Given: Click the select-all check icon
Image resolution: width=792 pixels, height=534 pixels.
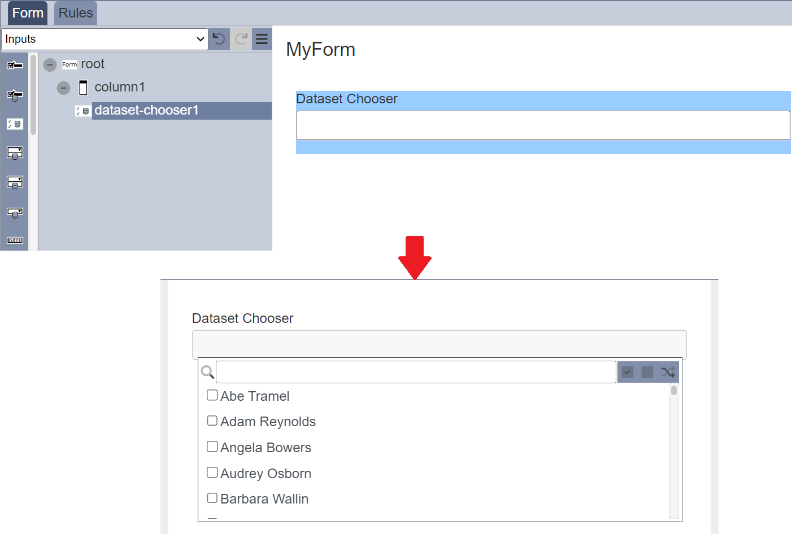Looking at the screenshot, I should coord(627,372).
